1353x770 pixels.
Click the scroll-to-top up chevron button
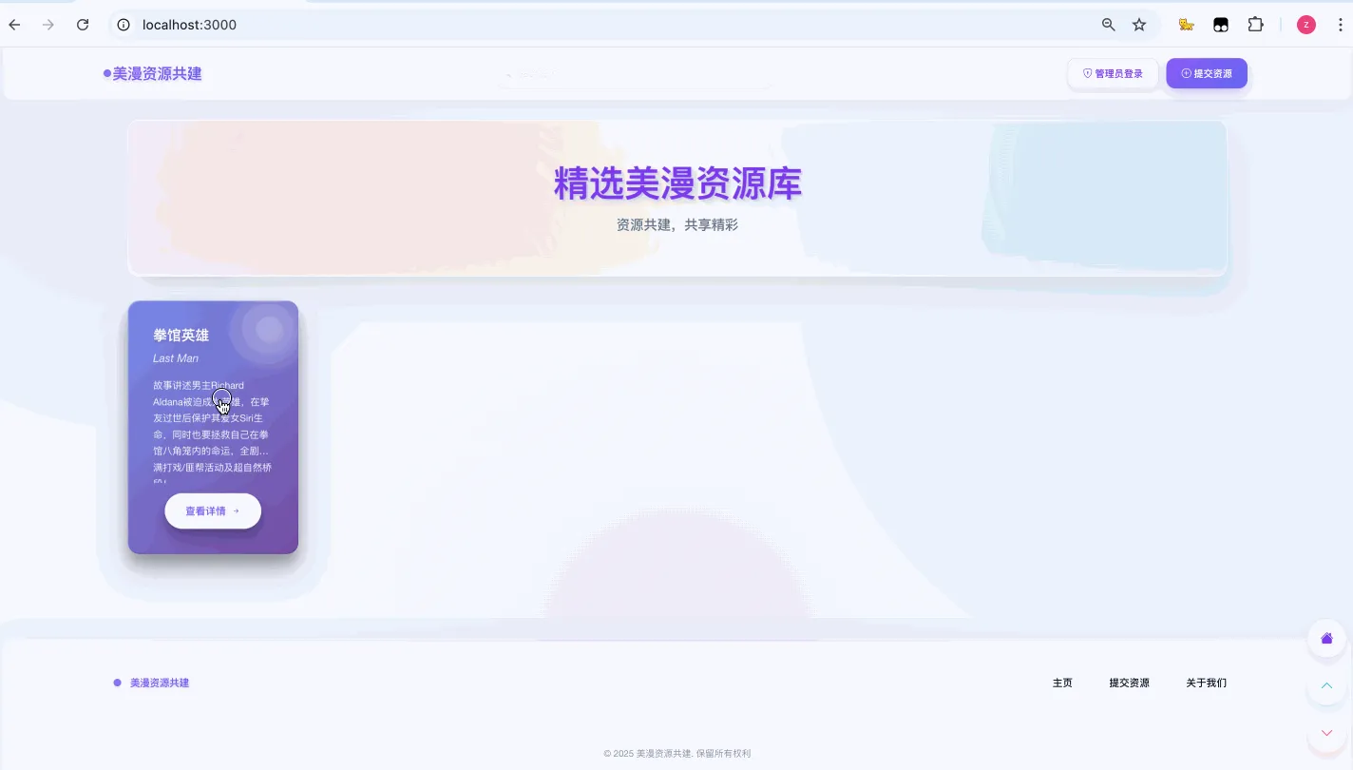click(1327, 685)
